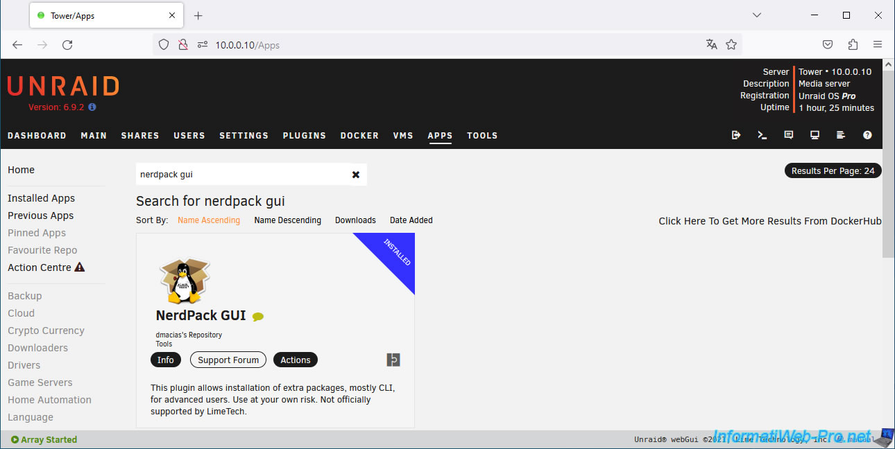
Task: Select the Game Servers category
Action: click(40, 382)
